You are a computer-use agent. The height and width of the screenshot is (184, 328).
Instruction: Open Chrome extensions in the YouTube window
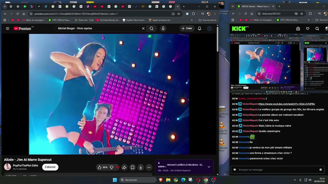[x=193, y=14]
